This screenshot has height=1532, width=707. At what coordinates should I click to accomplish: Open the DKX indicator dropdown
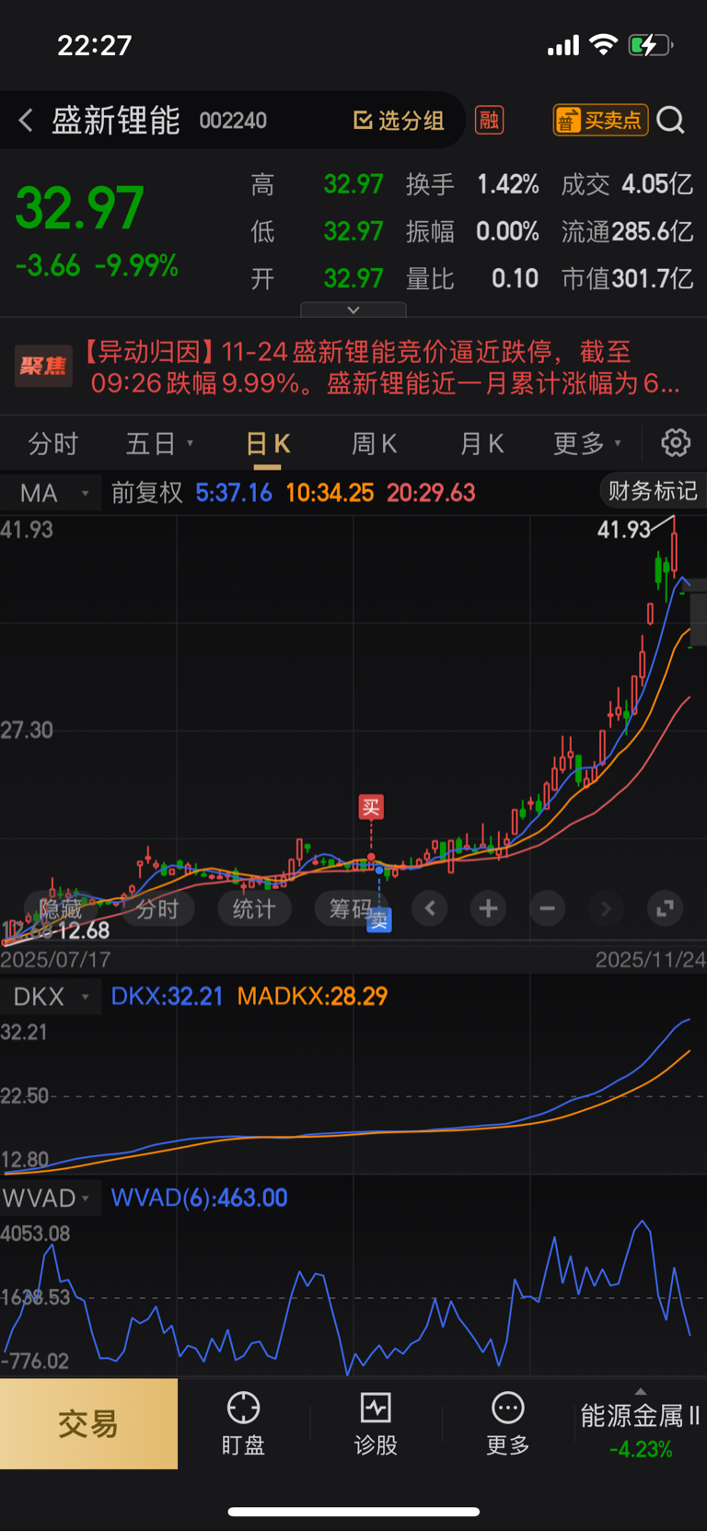tap(51, 997)
